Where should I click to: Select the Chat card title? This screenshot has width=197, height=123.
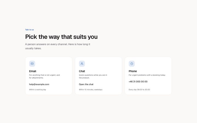[x=82, y=71]
